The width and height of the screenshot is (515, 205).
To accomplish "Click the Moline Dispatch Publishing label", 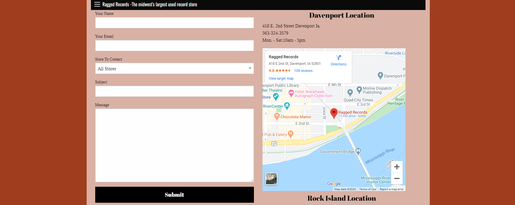I will coord(377,90).
